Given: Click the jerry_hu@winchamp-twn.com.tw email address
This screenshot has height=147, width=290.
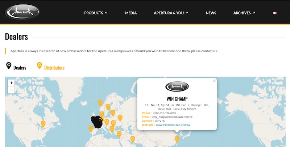Looking at the screenshot, I should [172, 117].
